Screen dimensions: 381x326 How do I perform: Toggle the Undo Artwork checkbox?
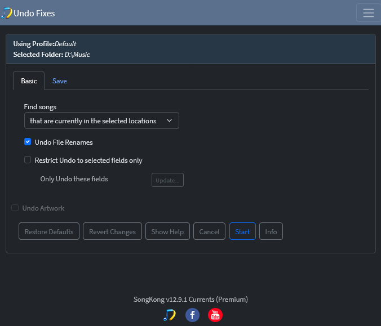point(15,208)
